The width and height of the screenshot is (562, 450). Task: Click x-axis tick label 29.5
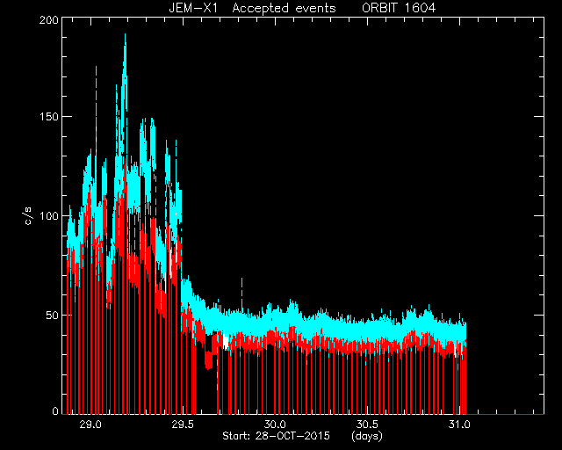click(183, 425)
